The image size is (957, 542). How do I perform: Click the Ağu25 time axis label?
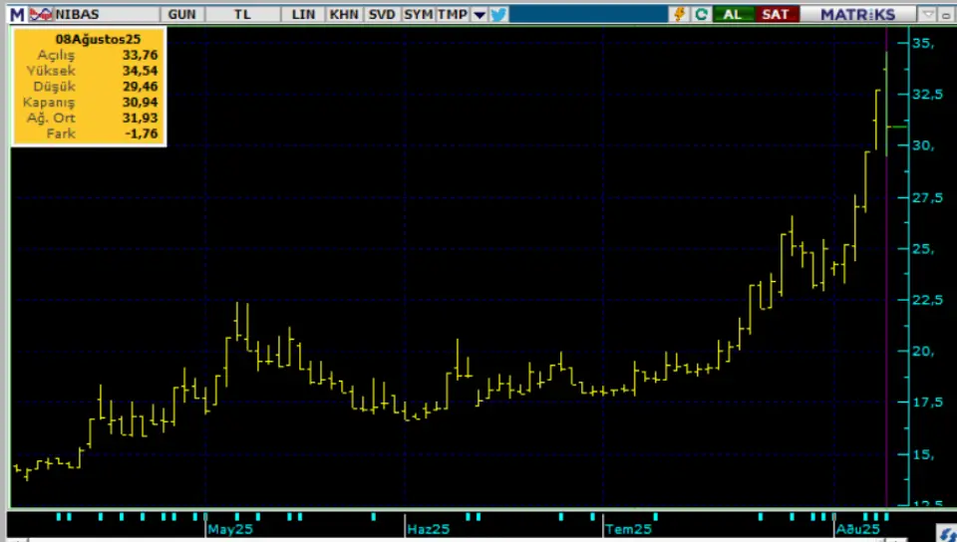coord(858,529)
